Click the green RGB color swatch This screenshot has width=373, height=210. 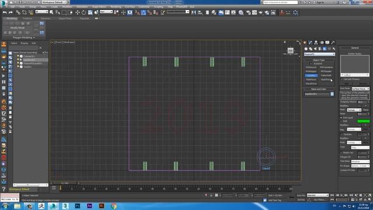click(363, 121)
